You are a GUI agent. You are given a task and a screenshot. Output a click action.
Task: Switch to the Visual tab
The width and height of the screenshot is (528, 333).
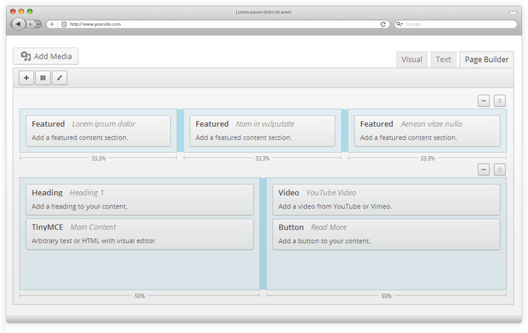point(412,60)
